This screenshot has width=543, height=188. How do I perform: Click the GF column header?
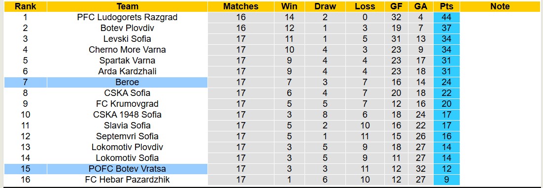396,6
